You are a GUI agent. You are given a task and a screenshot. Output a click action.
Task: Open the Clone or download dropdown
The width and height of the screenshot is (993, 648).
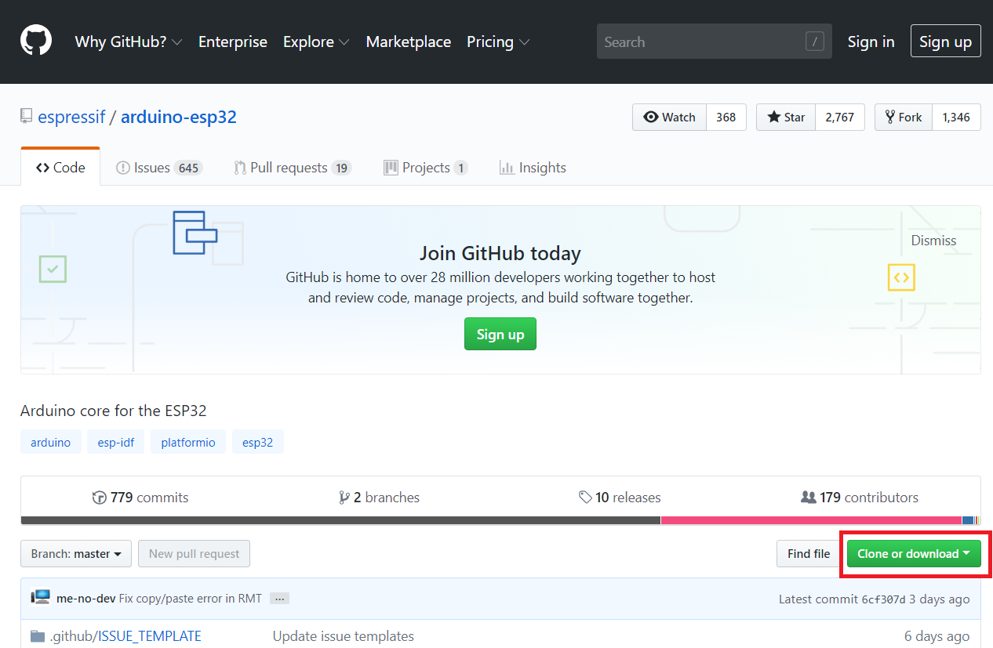[914, 553]
